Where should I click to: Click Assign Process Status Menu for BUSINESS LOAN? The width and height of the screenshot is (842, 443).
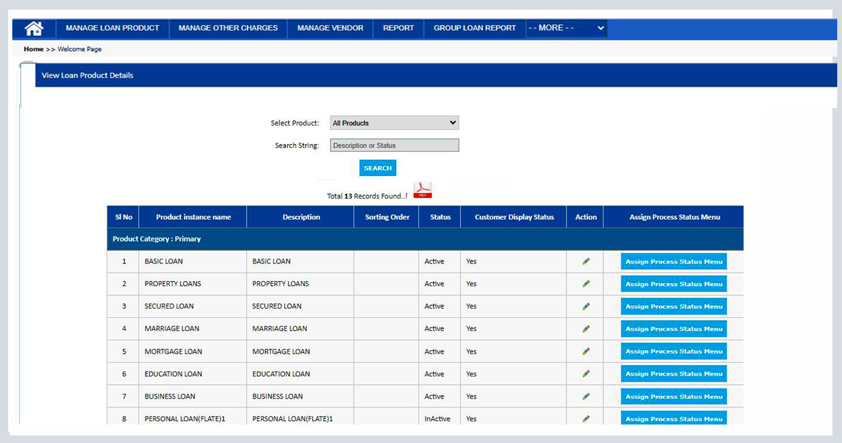point(673,396)
